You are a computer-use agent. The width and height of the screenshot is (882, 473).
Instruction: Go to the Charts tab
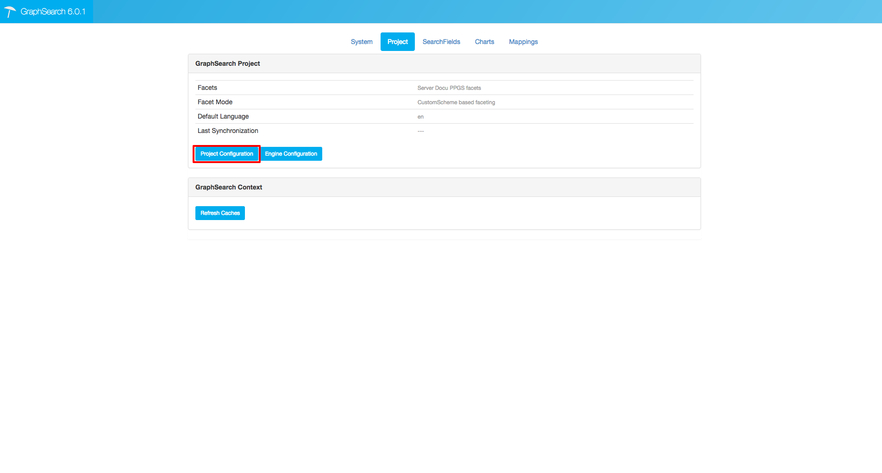point(484,42)
